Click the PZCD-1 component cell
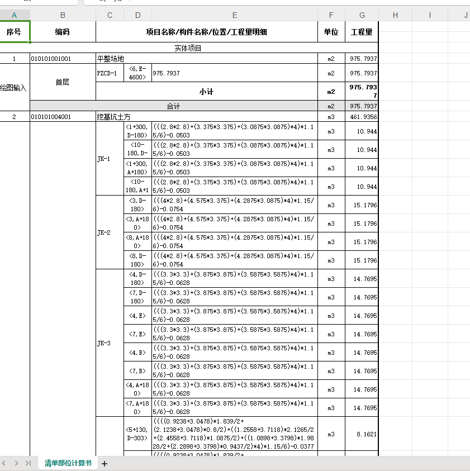 coord(110,73)
